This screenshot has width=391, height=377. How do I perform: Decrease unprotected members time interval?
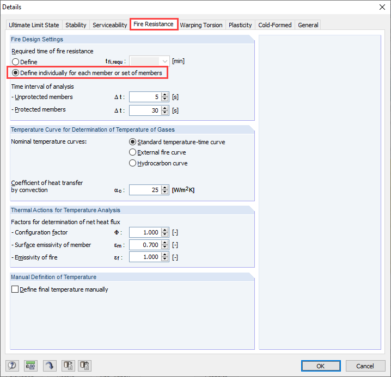(x=164, y=99)
